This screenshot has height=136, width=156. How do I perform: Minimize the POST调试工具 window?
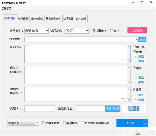pyautogui.click(x=133, y=2)
